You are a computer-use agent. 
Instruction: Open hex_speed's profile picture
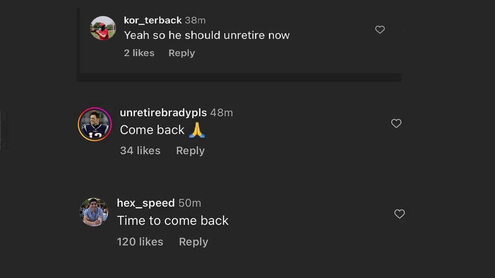[x=94, y=212]
